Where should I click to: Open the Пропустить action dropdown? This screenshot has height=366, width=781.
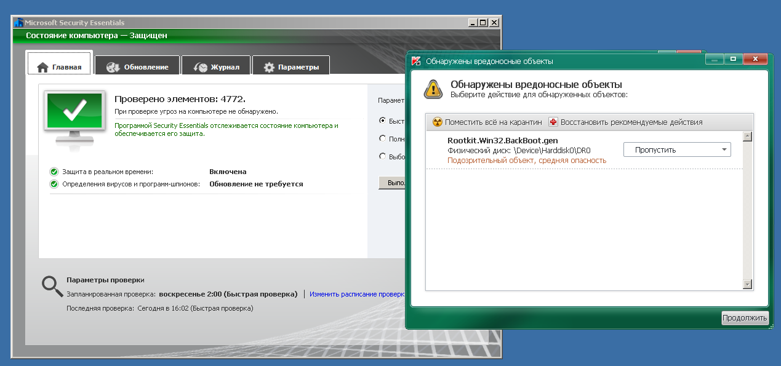pyautogui.click(x=677, y=149)
